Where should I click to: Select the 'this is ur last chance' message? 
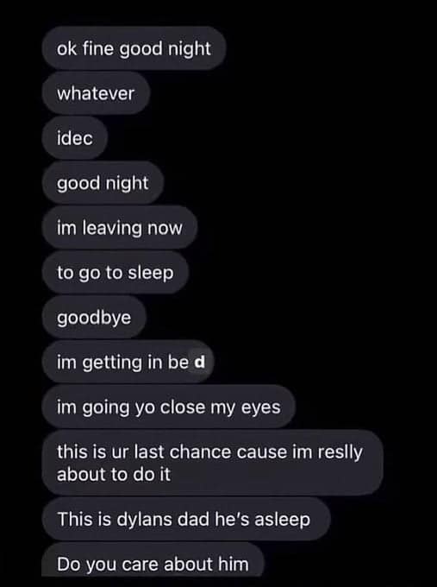(212, 463)
